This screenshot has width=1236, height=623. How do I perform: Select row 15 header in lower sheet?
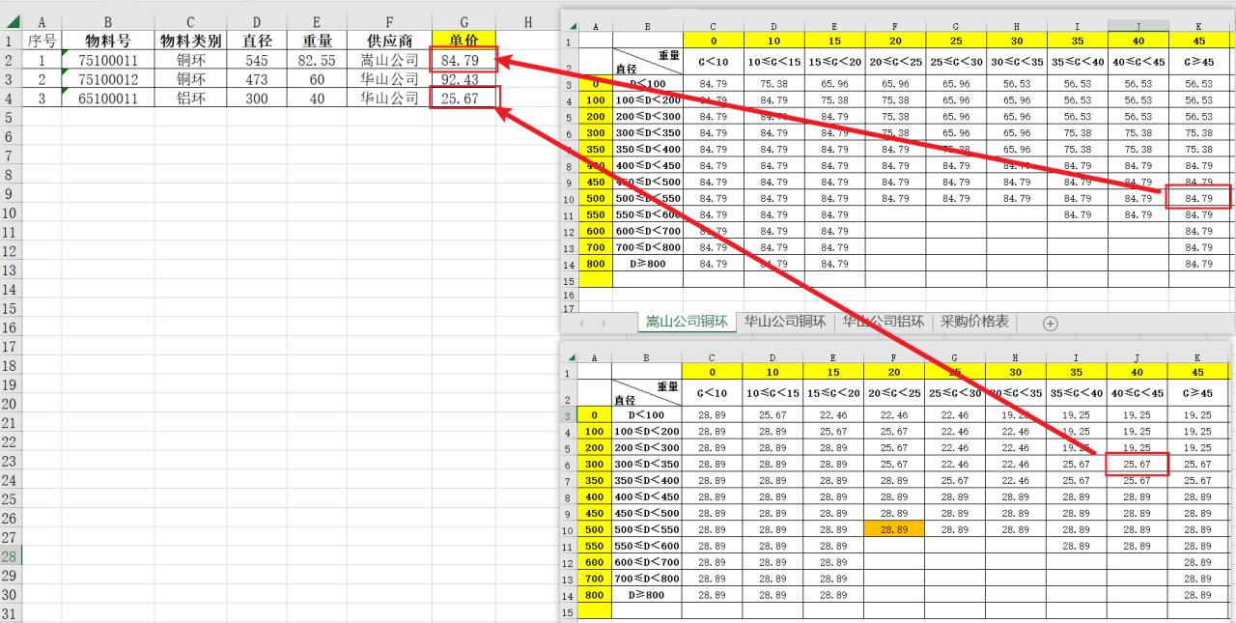(570, 611)
